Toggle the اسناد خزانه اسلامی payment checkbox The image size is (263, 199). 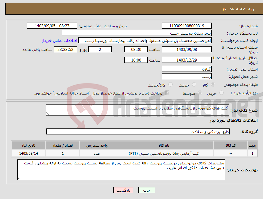point(167,93)
